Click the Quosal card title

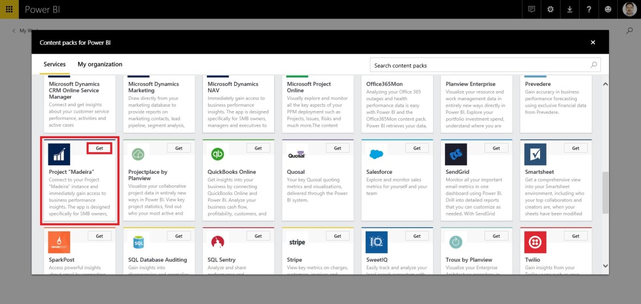pos(296,172)
